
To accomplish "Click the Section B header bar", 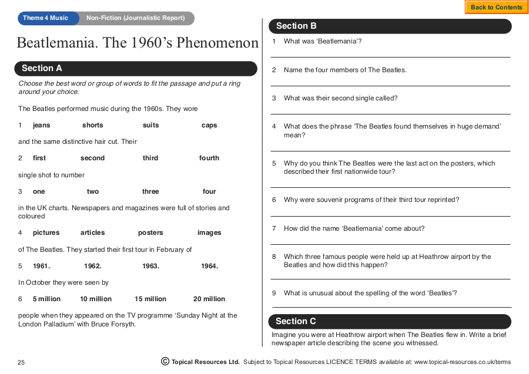I will pyautogui.click(x=390, y=26).
